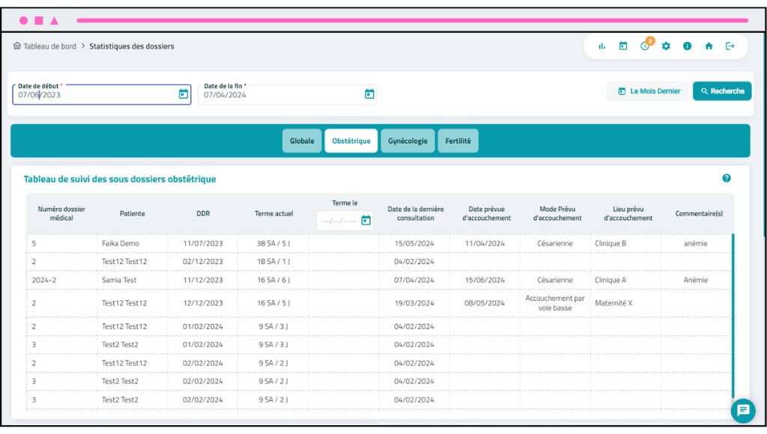Screen dimensions: 767x434
Task: Click the help question mark icon
Action: 727,178
